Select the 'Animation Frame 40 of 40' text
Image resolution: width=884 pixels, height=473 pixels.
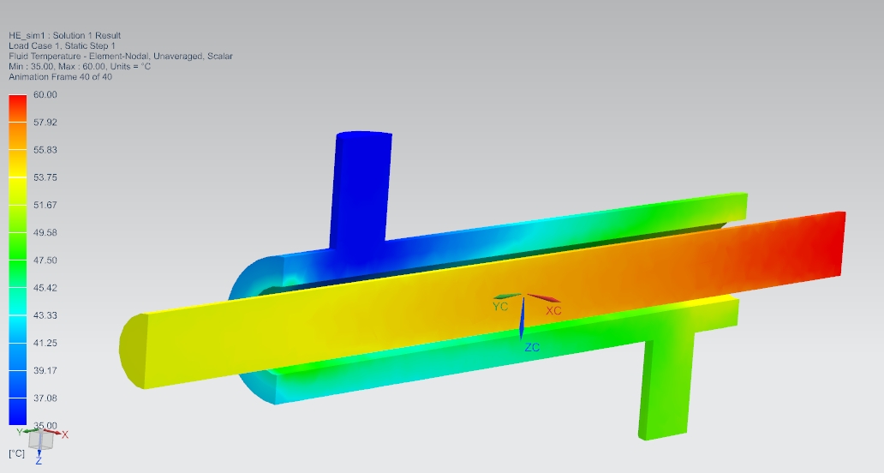[x=60, y=76]
